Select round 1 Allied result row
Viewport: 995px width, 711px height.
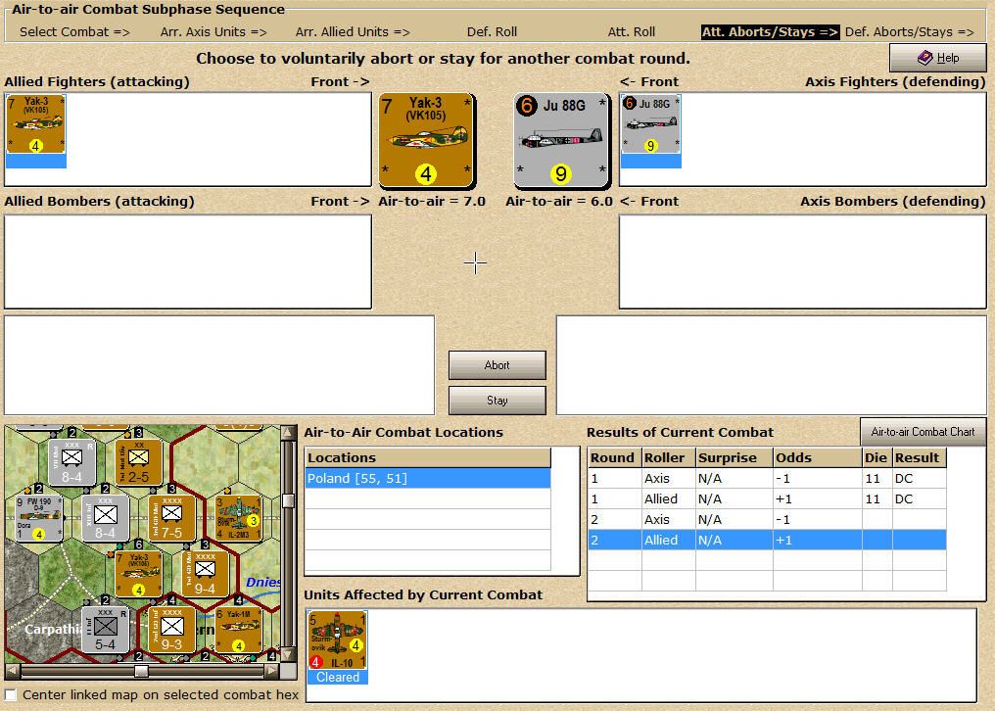(767, 498)
